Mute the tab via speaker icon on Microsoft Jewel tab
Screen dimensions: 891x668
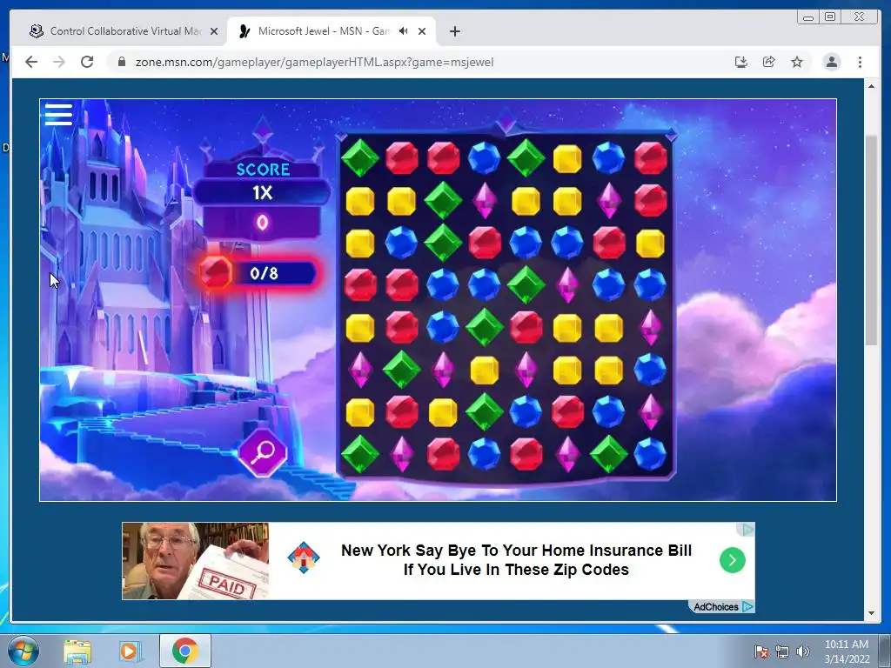click(x=404, y=31)
